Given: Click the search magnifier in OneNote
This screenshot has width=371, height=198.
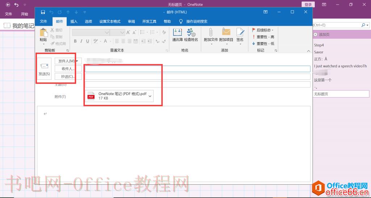Looking at the screenshot, I should tap(363, 25).
